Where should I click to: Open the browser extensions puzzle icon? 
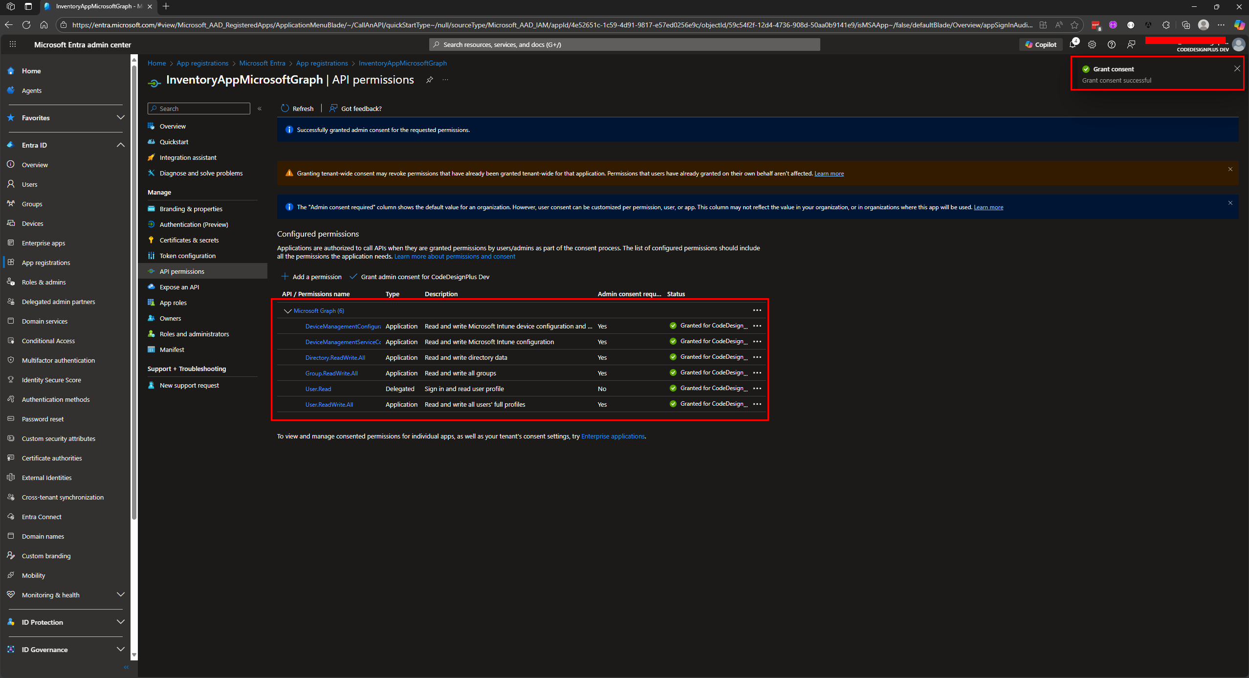coord(1166,25)
